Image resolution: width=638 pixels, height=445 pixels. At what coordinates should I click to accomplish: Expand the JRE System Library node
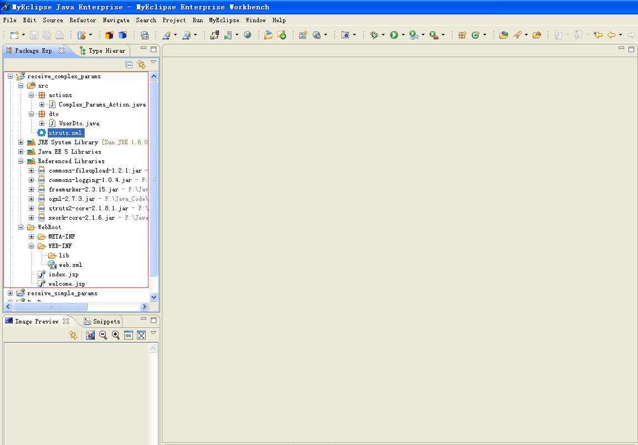(21, 143)
